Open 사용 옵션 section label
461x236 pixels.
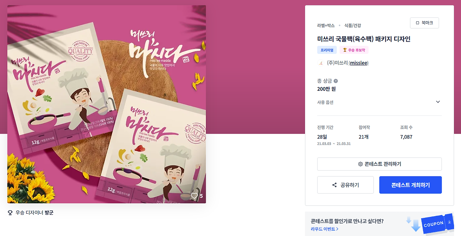(x=325, y=102)
